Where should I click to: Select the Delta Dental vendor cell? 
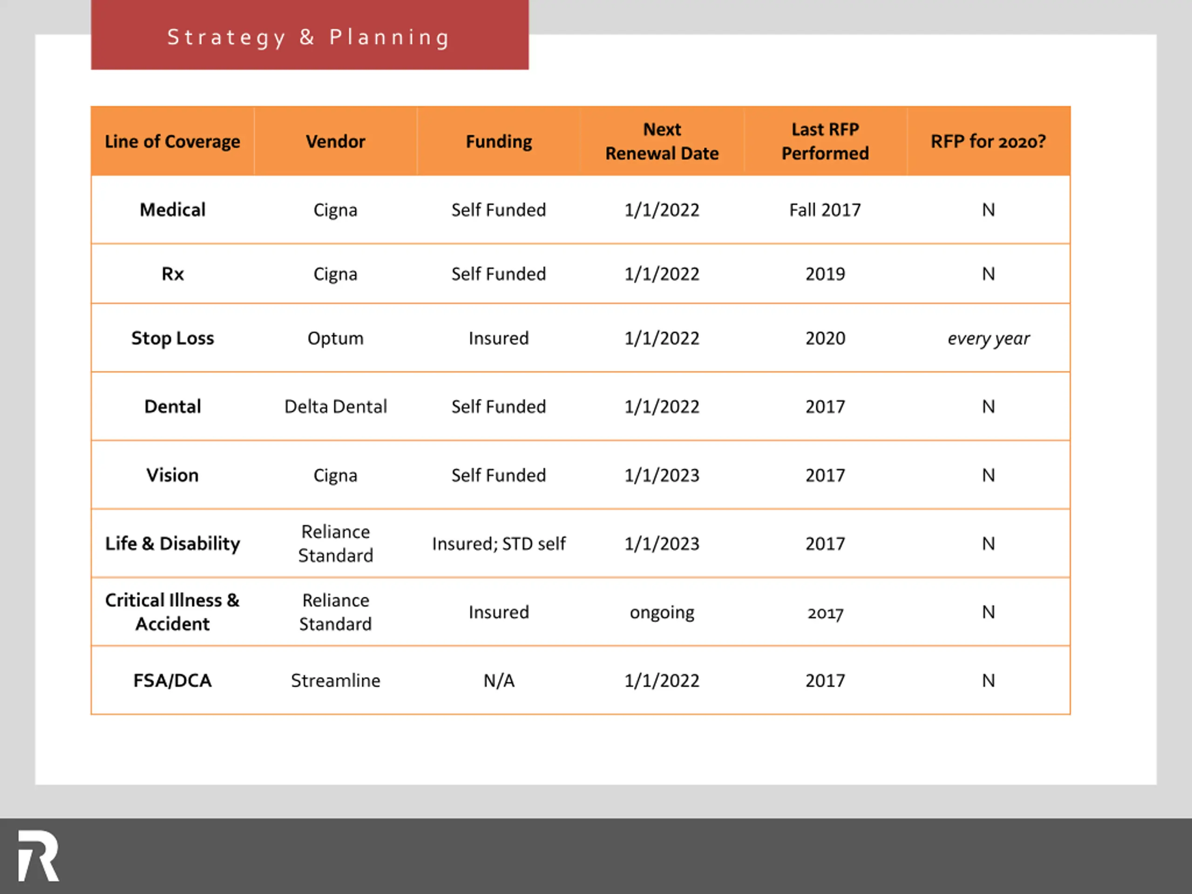pos(335,406)
